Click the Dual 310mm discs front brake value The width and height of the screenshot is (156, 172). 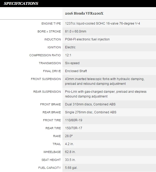click(90, 104)
